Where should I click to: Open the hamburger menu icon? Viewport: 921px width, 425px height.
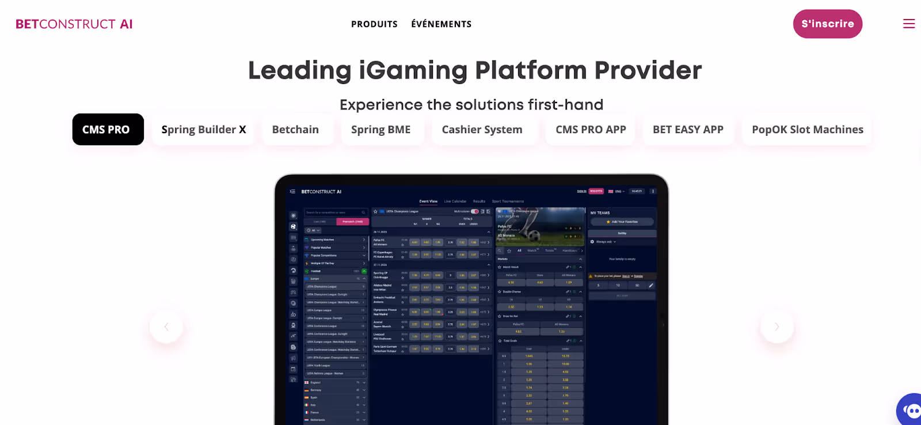pos(909,24)
